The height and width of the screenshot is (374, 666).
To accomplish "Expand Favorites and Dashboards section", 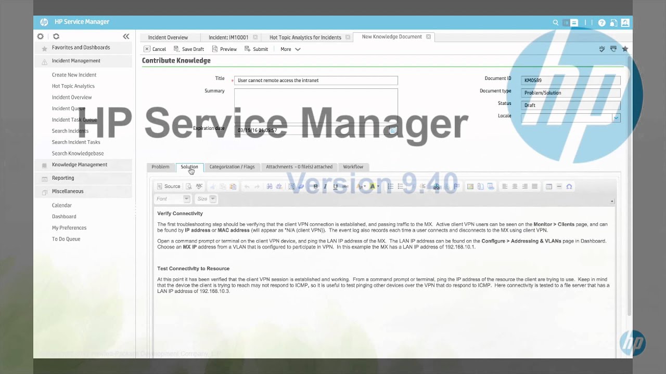I will coord(84,47).
